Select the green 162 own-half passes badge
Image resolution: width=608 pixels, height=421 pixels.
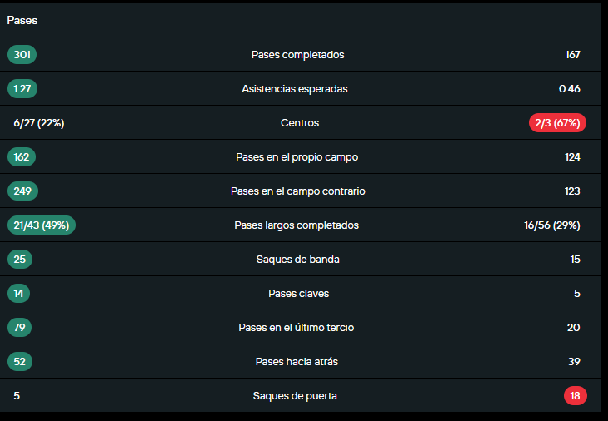click(22, 157)
